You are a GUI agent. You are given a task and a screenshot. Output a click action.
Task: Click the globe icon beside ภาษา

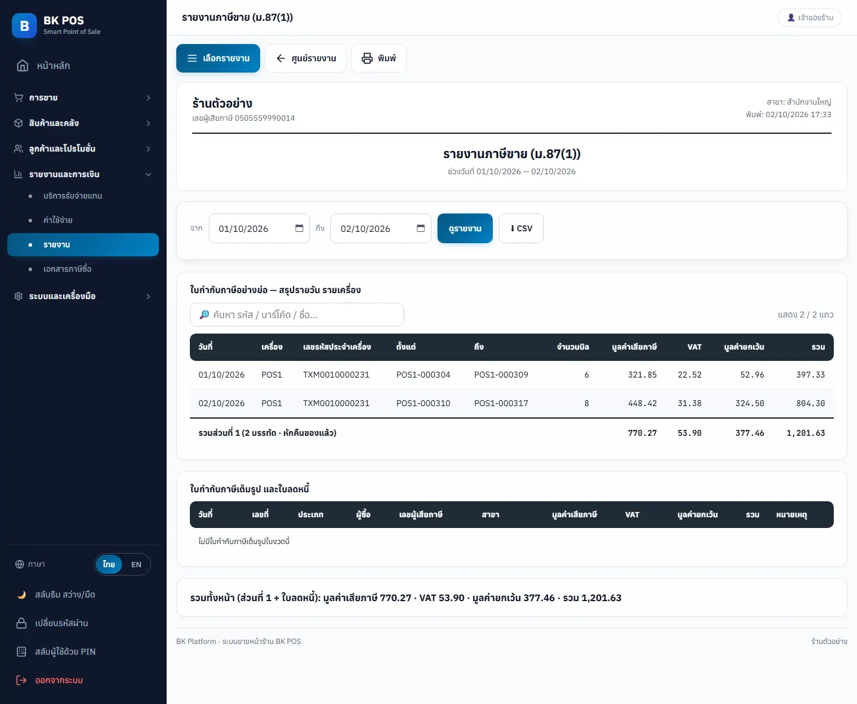(x=20, y=564)
